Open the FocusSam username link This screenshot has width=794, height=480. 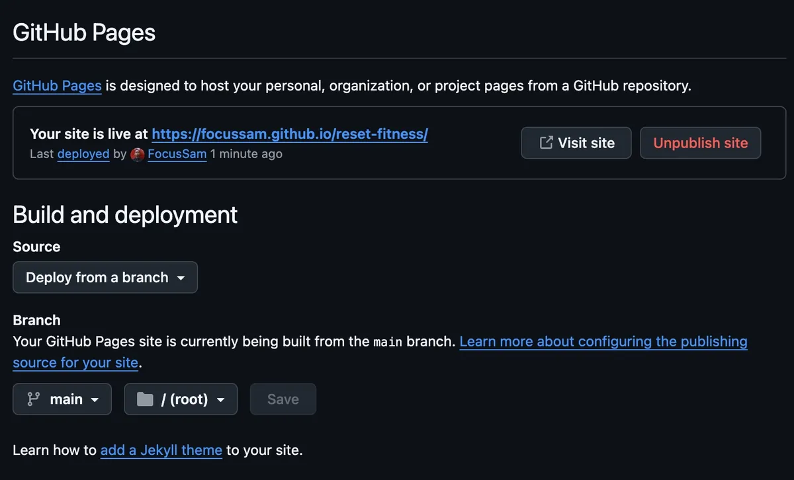[x=177, y=154]
